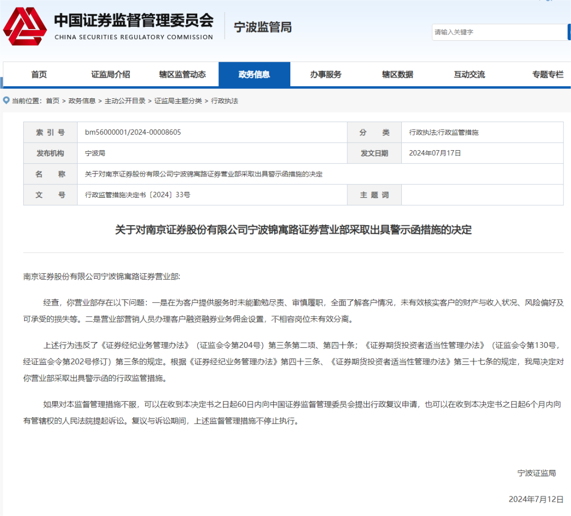571x516 pixels.
Task: Click the paragraph beginning 上述行为违反了
Action: tap(293, 362)
